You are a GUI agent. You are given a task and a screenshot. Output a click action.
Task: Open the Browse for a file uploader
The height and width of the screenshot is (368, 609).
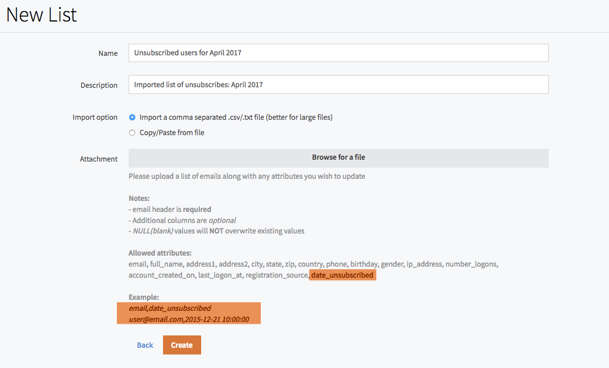tap(338, 158)
